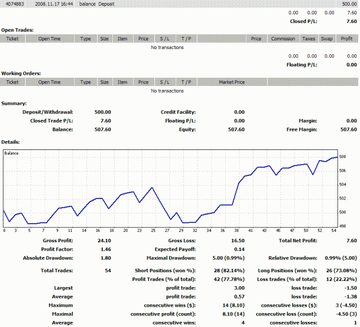Click the Market Price column header
This screenshot has width=360, height=327.
232,82
